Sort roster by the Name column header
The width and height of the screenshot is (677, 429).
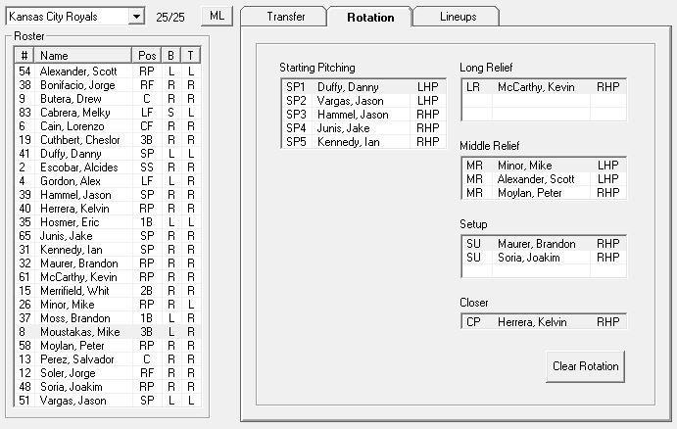click(82, 56)
